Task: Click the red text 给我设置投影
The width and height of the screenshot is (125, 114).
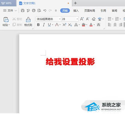Action: point(70,62)
